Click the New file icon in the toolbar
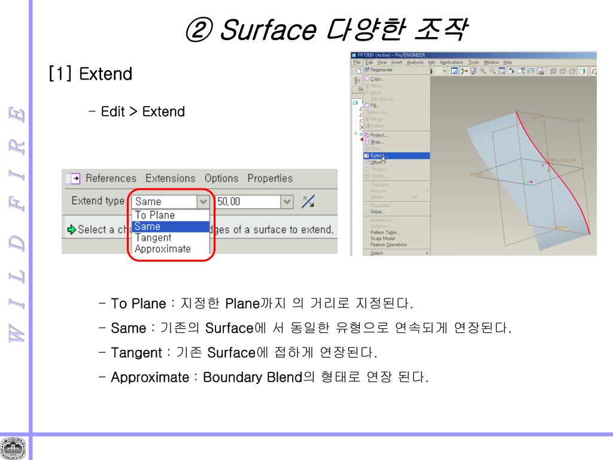613x460 pixels. (x=359, y=71)
